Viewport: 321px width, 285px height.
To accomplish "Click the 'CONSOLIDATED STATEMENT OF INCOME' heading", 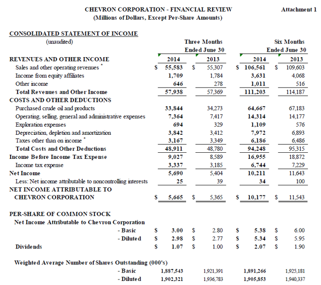I will [74, 34].
